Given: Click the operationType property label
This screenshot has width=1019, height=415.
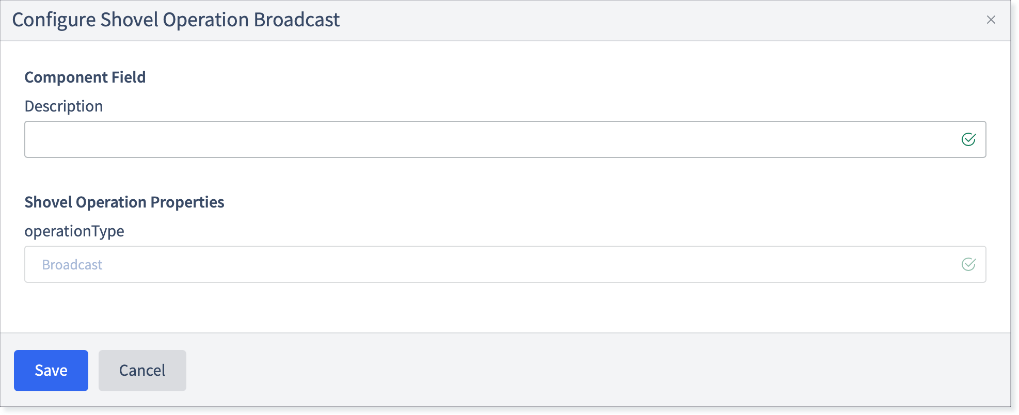Looking at the screenshot, I should 74,231.
